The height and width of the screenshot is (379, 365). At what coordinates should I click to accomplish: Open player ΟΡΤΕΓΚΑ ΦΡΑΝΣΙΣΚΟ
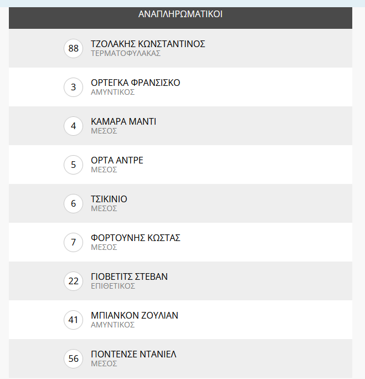(x=135, y=83)
